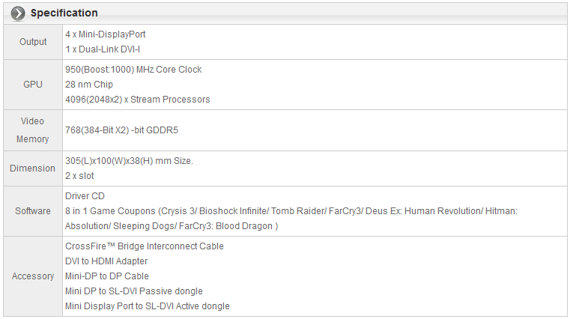The height and width of the screenshot is (319, 570).
Task: Click the GPU row label
Action: [x=33, y=85]
